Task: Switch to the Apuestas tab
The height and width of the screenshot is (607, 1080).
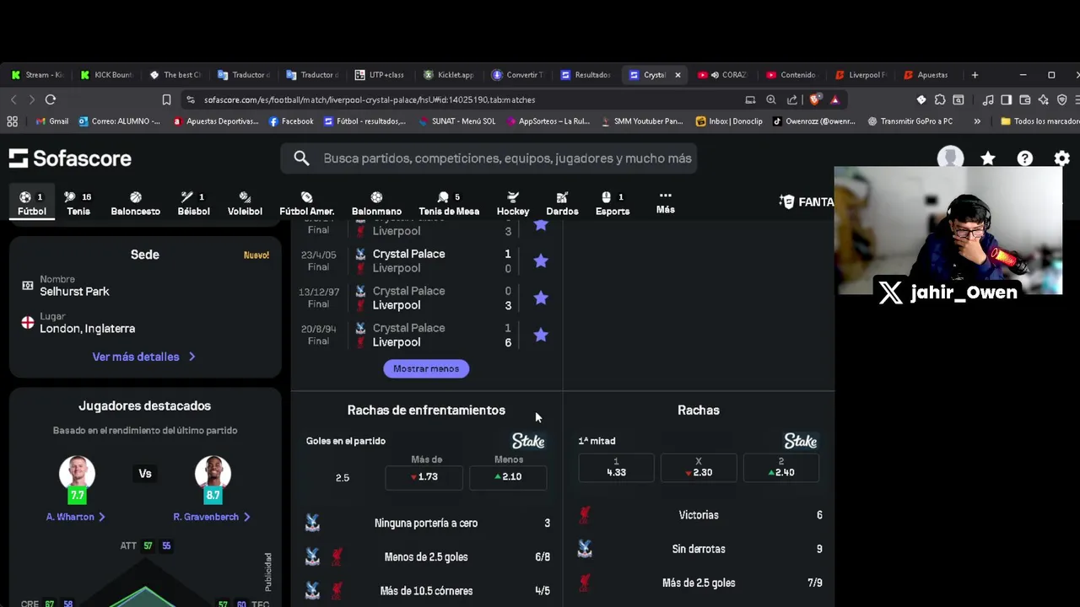Action: click(x=926, y=75)
